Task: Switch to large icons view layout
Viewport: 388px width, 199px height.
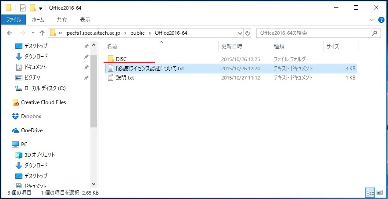Action: tap(380, 192)
